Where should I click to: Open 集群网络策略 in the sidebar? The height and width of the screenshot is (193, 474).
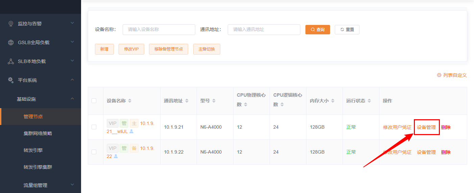click(41, 133)
